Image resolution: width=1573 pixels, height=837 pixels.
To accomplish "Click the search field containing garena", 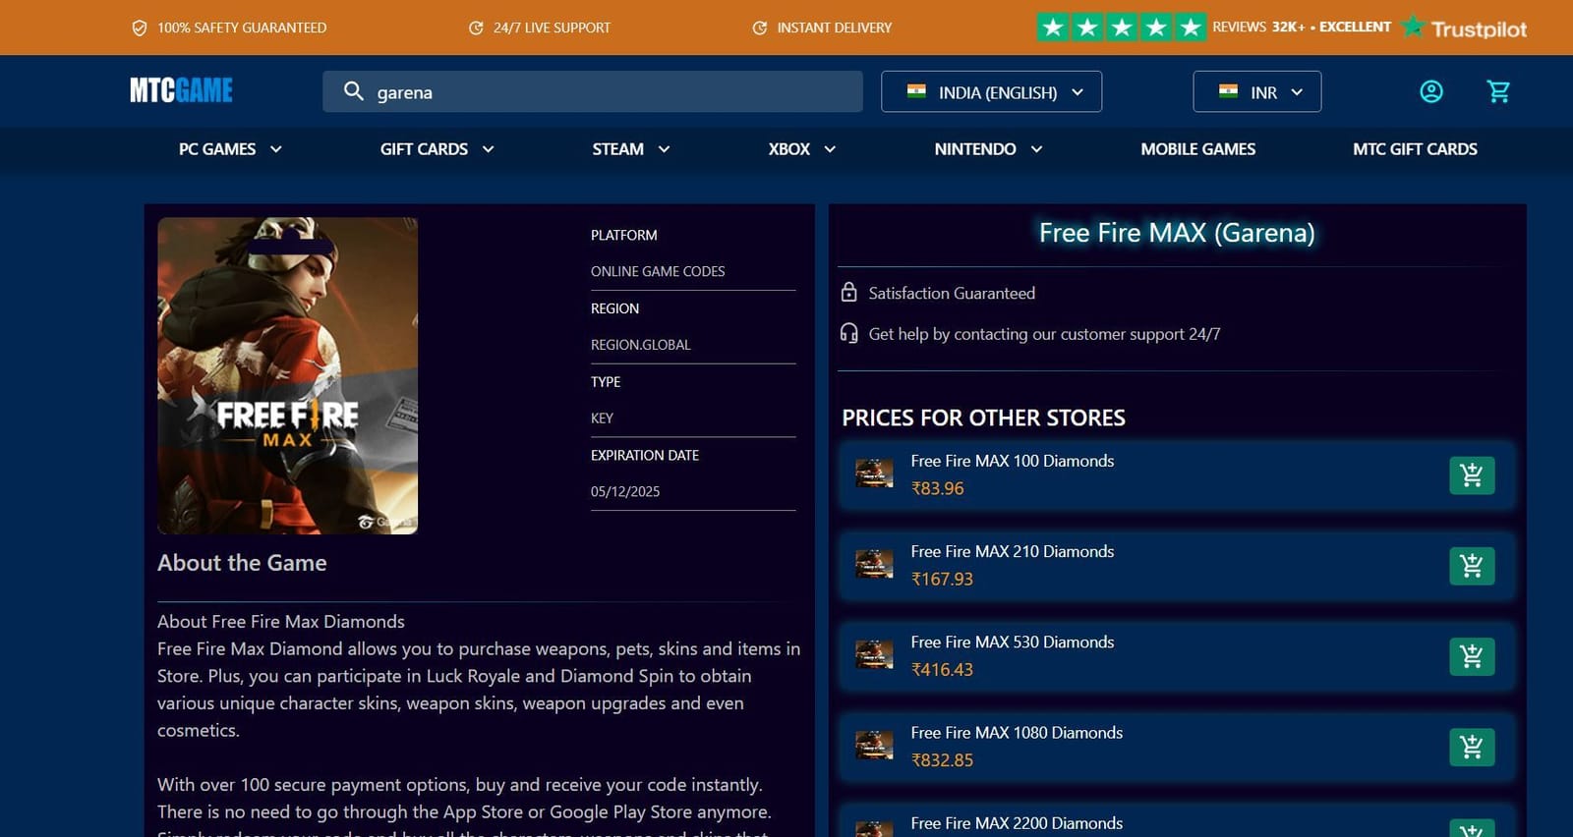I will click(610, 91).
